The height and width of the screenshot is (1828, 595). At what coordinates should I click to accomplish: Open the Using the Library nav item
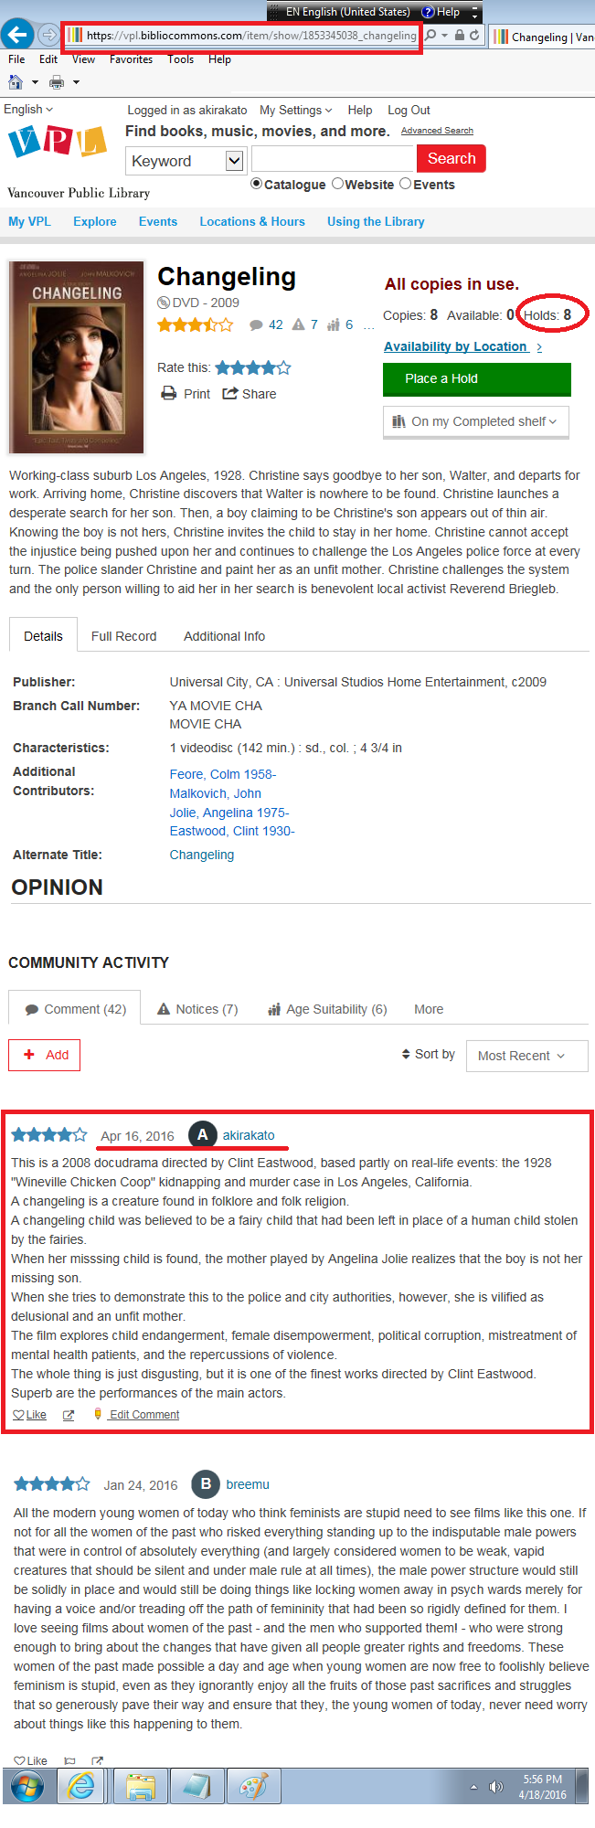(376, 221)
